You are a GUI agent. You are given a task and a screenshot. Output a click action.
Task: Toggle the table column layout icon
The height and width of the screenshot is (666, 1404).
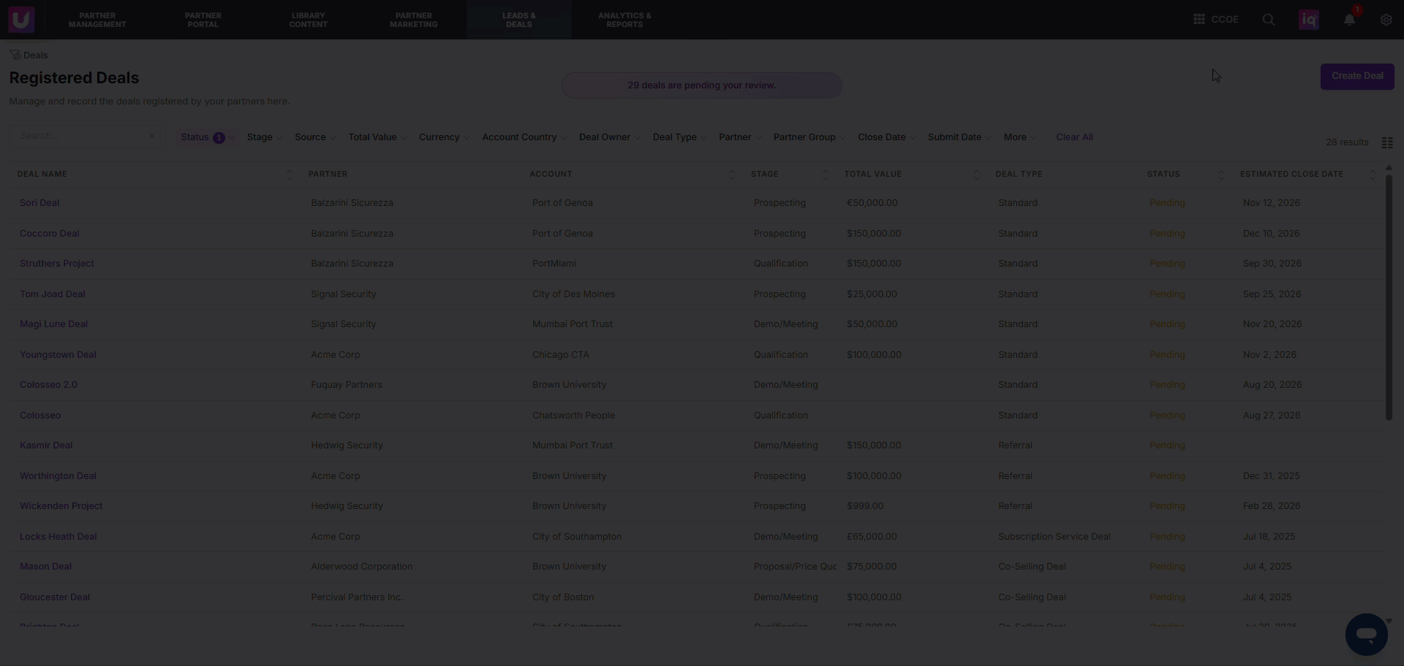[1387, 142]
